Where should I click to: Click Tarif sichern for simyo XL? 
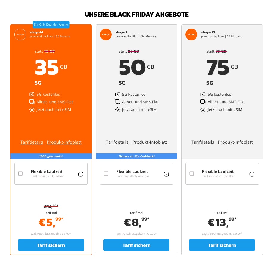coord(222,245)
